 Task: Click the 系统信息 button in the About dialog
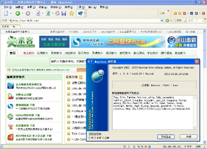[166, 137]
